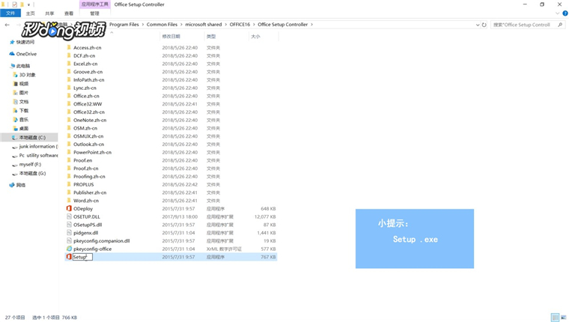Select the Access.zh-cn folder icon
Viewport: 569px width, 322px height.
pos(69,48)
